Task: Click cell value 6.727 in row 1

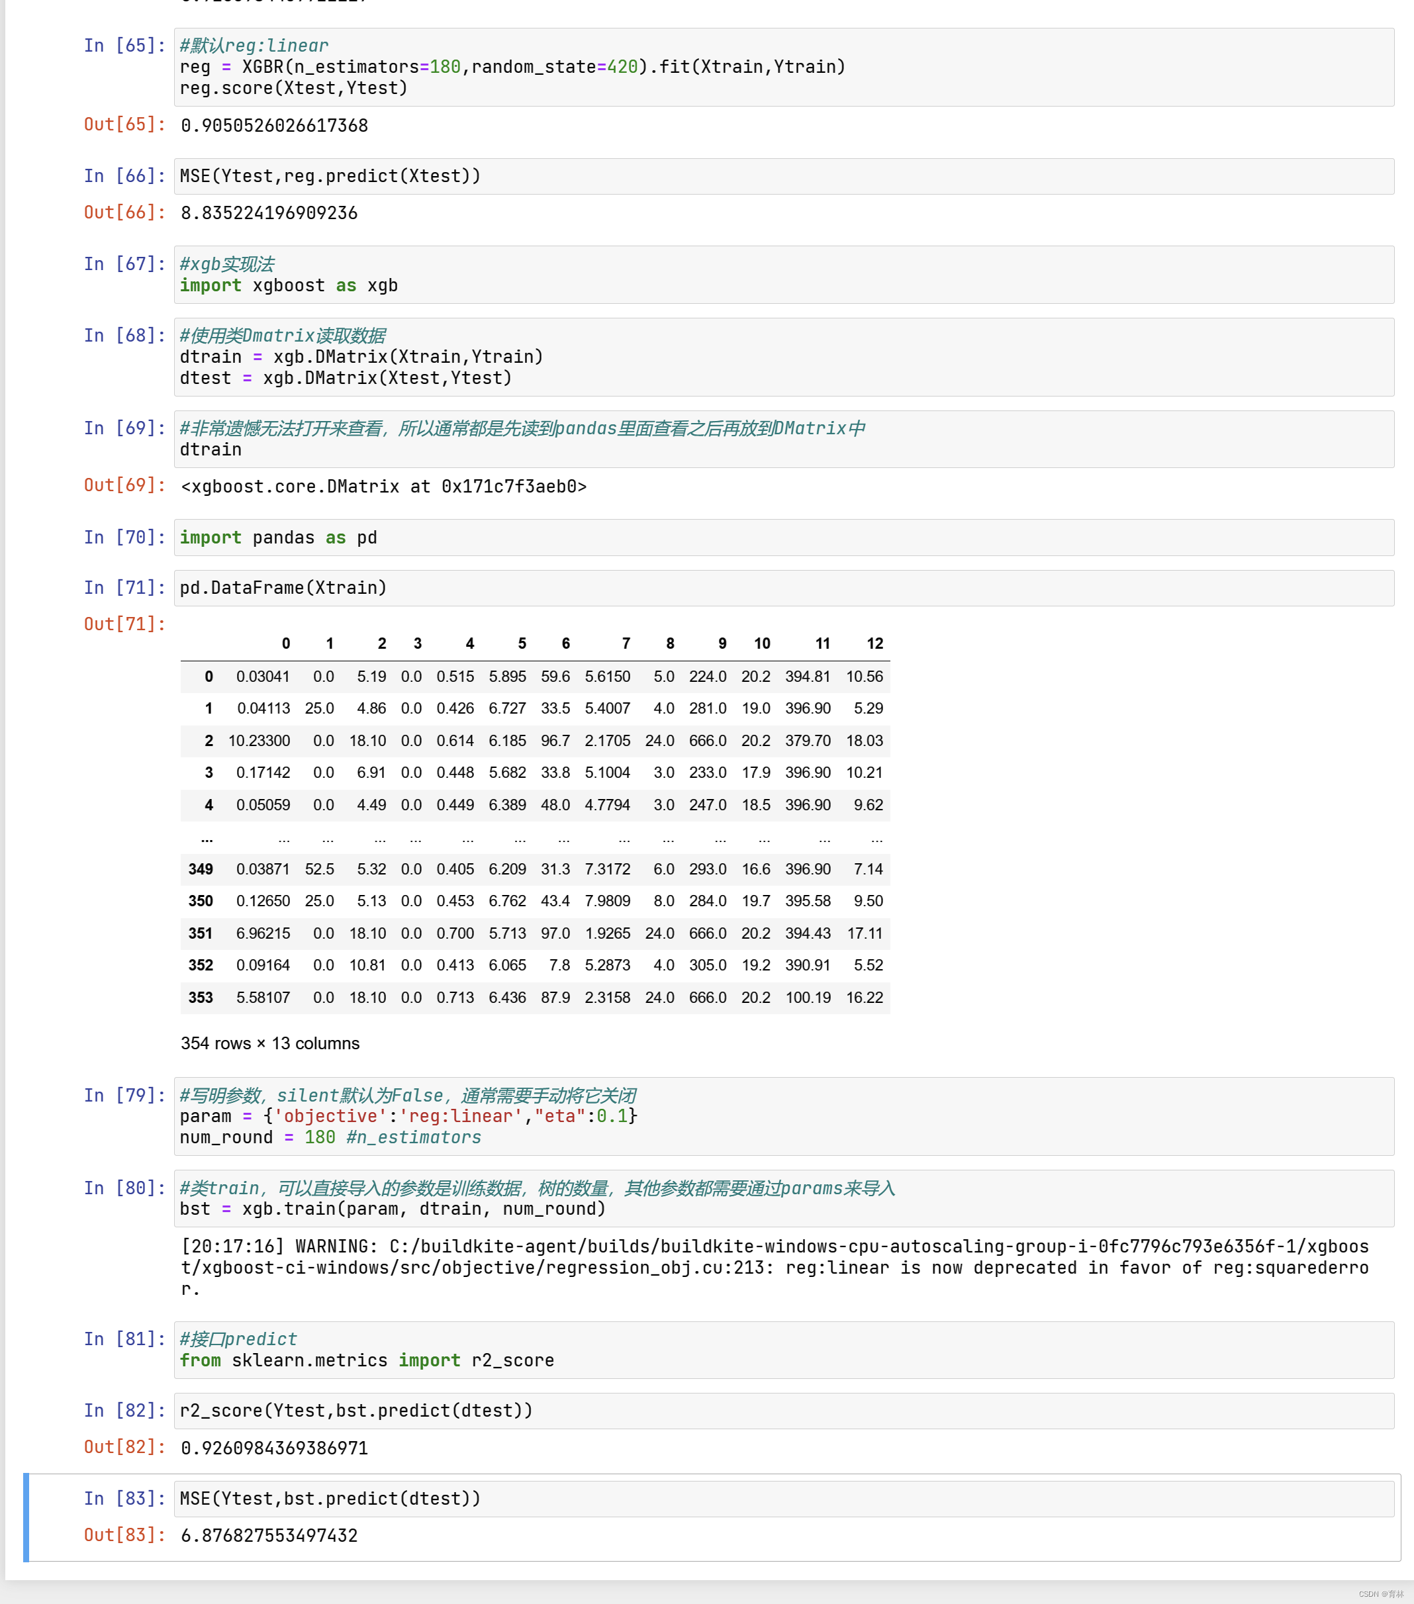Action: click(x=508, y=710)
